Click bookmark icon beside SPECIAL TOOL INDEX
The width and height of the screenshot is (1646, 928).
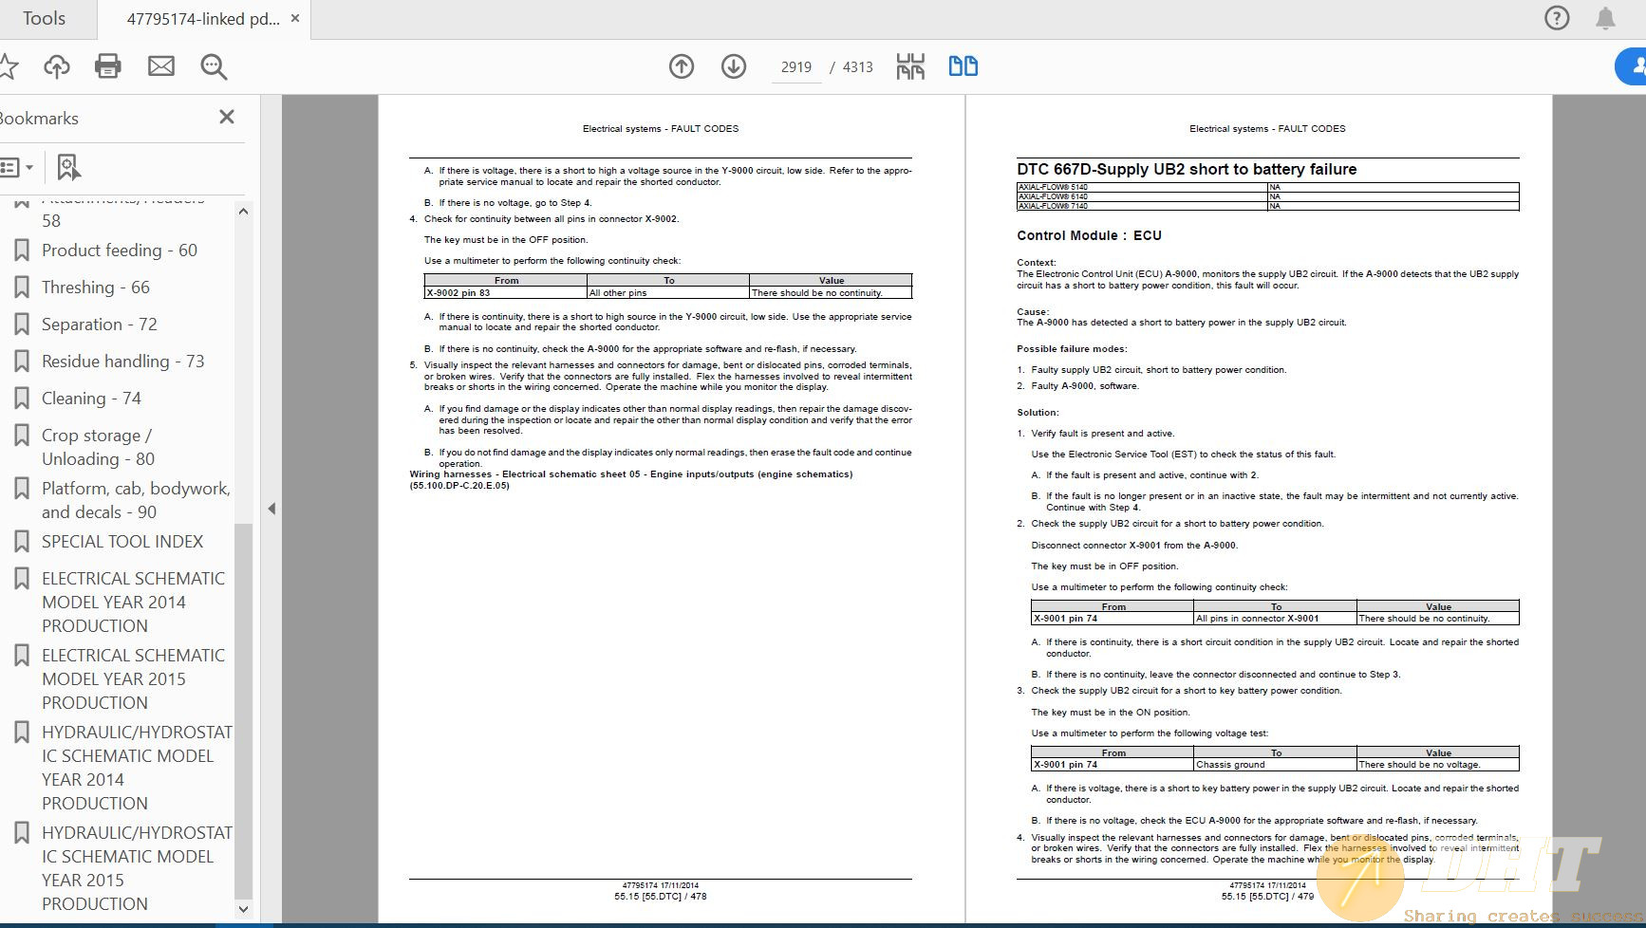coord(21,542)
